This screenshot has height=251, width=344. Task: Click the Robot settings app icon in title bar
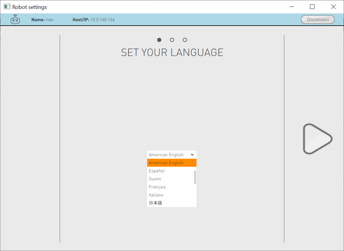[x=7, y=7]
